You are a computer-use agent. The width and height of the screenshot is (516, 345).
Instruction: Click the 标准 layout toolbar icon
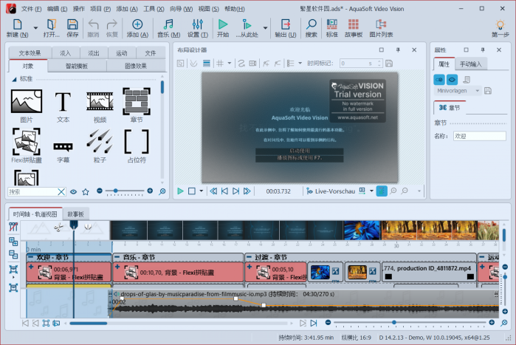331,24
